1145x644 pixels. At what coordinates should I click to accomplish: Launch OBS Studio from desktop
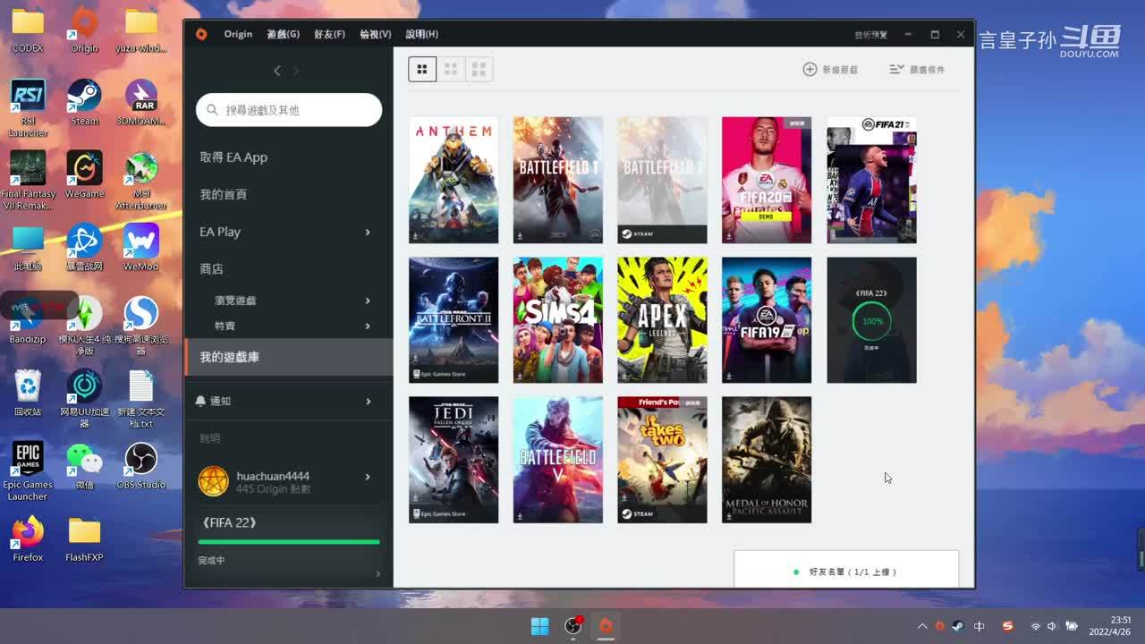tap(141, 466)
